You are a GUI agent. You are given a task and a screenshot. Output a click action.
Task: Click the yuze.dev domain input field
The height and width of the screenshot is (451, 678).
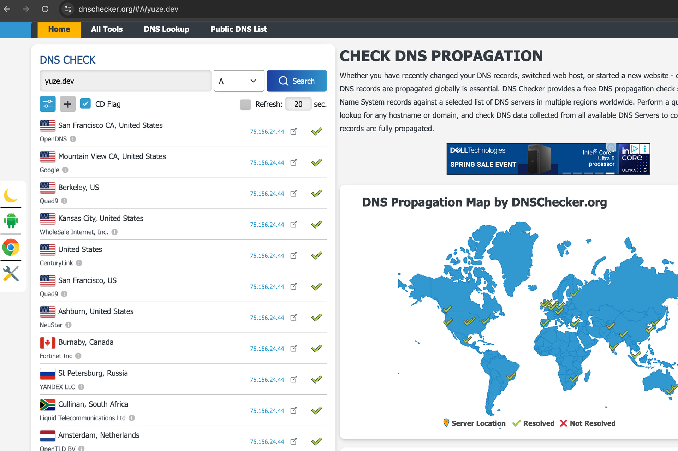[125, 81]
